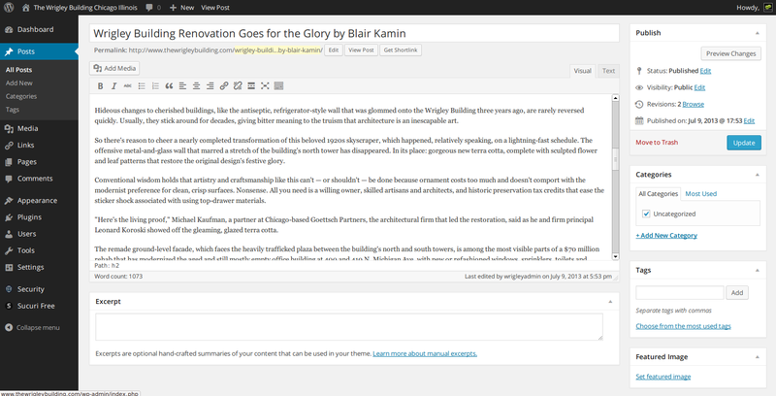Screen dimensions: 776x396
Task: Open the Appearance menu
Action: (x=39, y=201)
